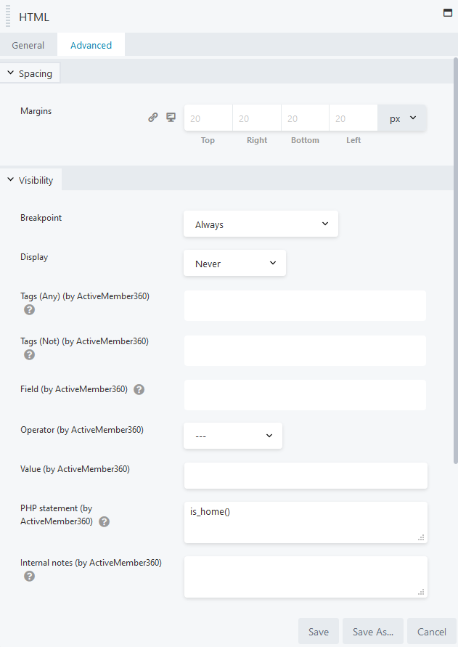458x647 pixels.
Task: Switch to the Advanced tab
Action: (91, 44)
